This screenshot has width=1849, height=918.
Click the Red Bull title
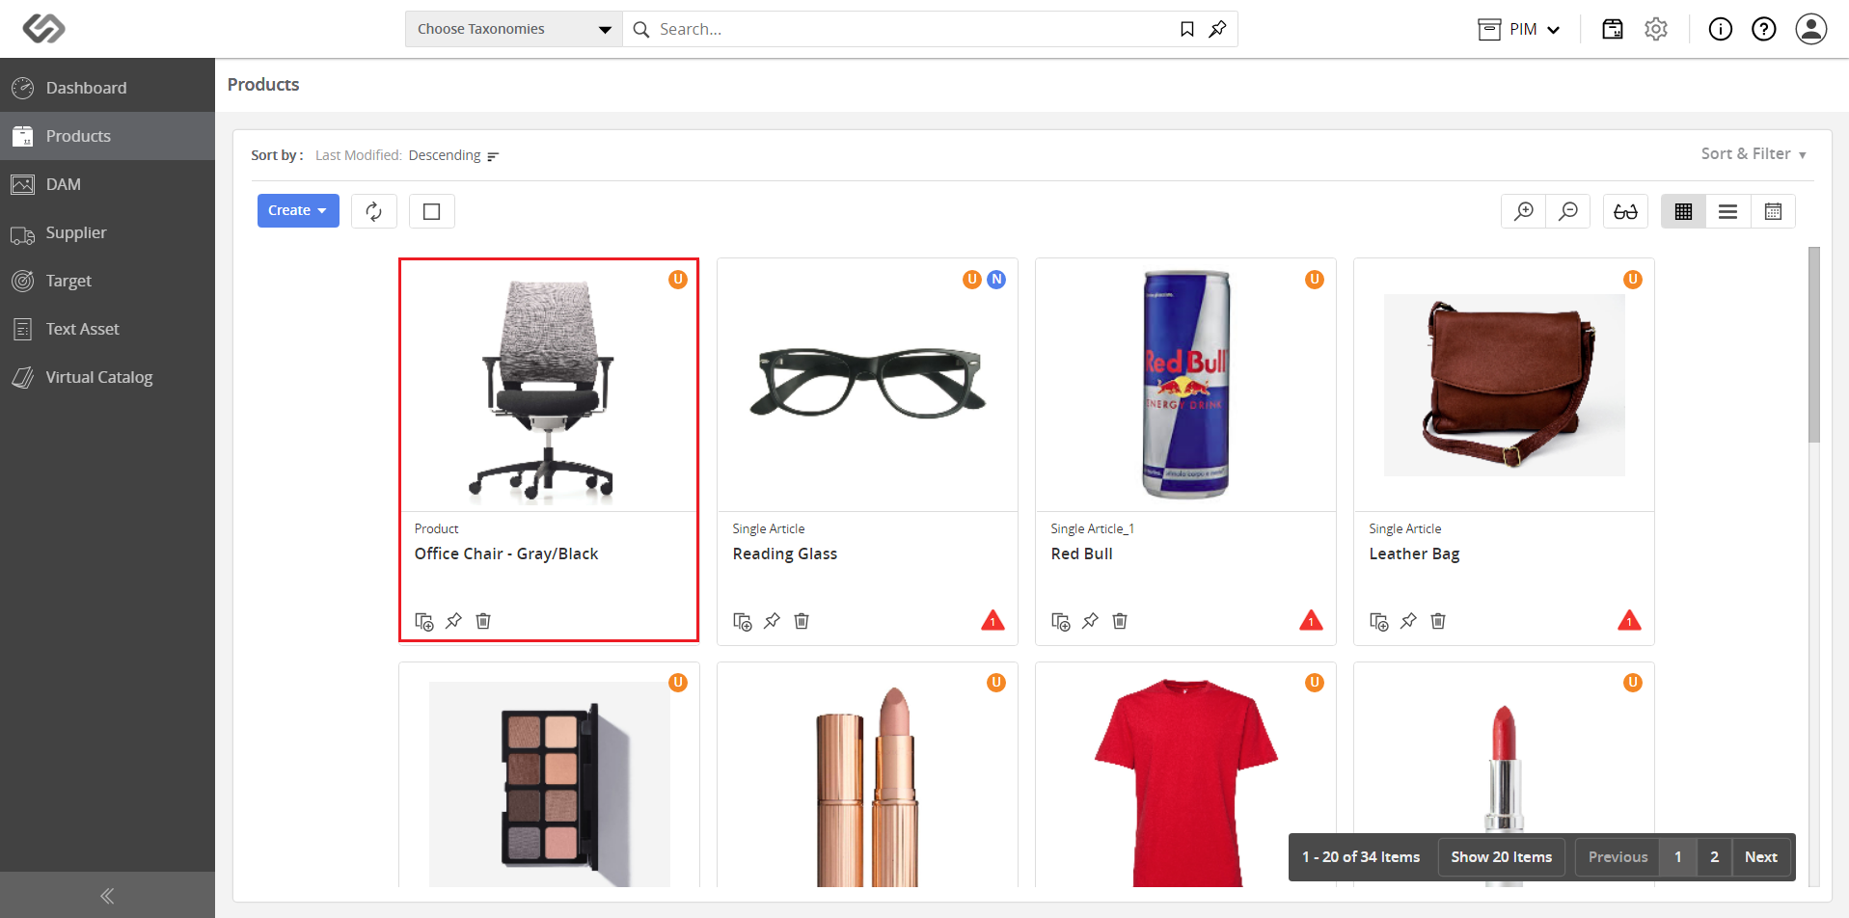(1082, 553)
